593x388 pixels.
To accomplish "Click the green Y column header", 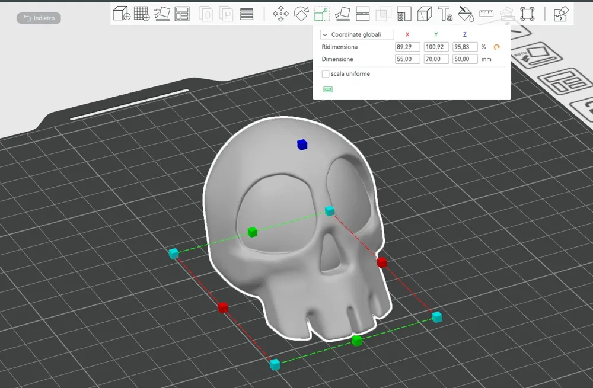I will tap(436, 34).
